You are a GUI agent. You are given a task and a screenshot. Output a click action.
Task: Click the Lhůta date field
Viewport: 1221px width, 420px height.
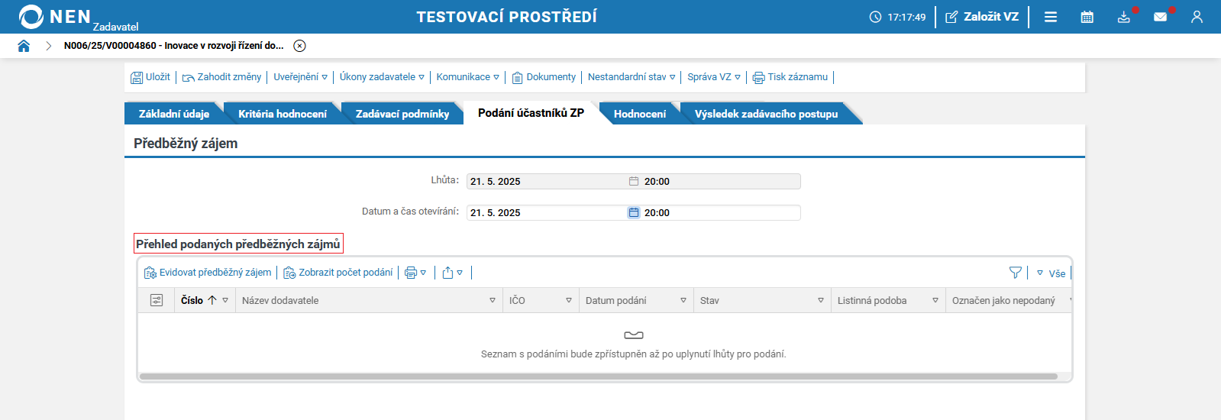click(x=547, y=182)
